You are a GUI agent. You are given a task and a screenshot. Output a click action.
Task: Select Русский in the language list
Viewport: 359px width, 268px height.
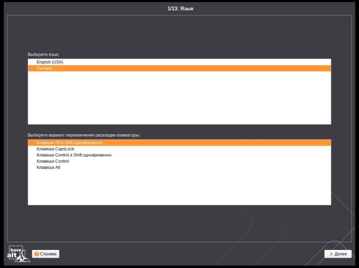pyautogui.click(x=45, y=68)
